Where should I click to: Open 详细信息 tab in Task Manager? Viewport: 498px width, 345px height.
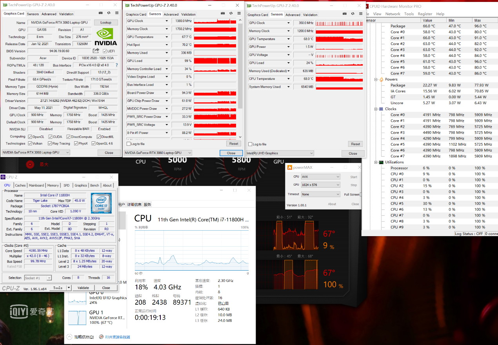coord(134,204)
